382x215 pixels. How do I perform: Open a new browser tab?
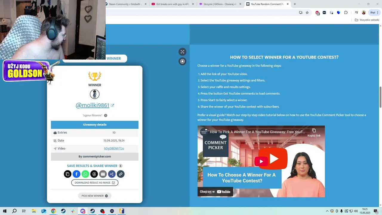pos(295,4)
